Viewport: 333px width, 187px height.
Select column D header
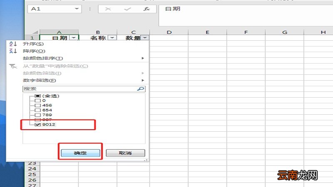click(x=169, y=32)
